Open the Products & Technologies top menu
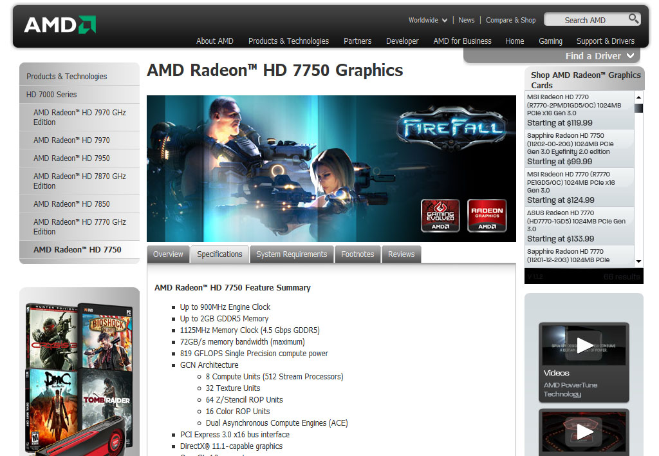The image size is (659, 456). pos(288,41)
